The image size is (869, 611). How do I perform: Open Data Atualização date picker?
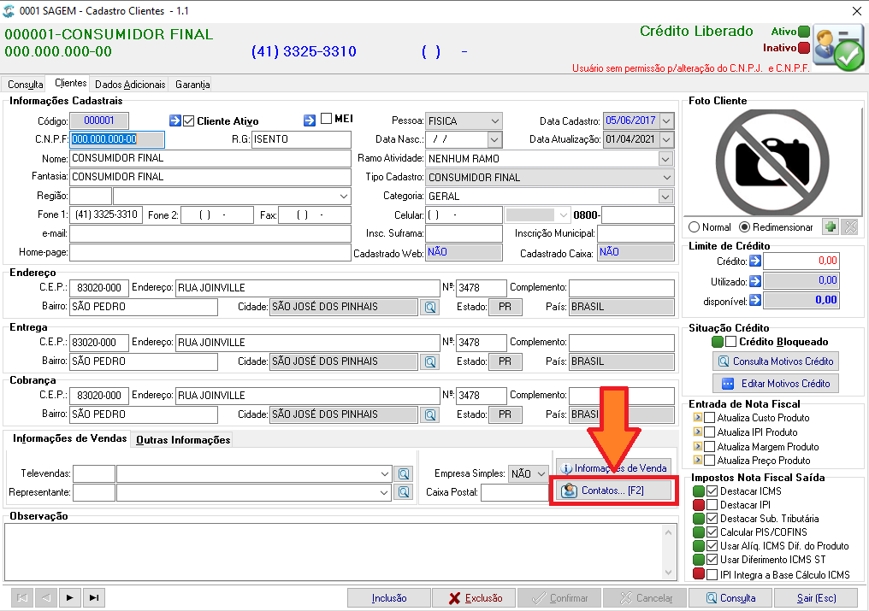pyautogui.click(x=666, y=139)
